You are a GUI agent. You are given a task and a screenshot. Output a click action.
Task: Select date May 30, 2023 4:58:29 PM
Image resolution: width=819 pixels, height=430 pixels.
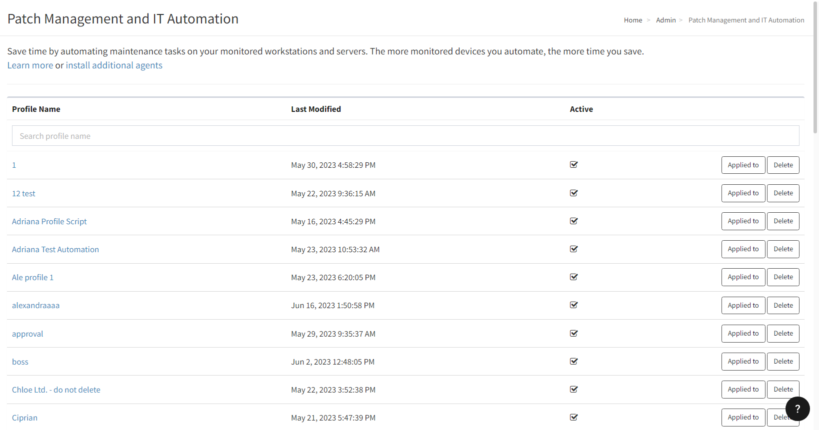tap(333, 165)
